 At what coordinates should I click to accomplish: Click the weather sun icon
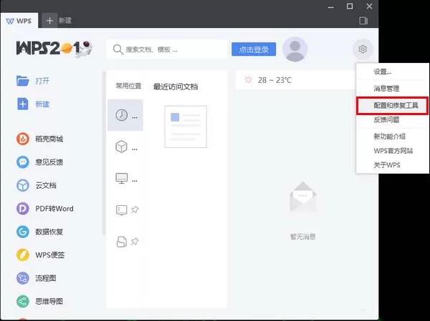[x=248, y=79]
